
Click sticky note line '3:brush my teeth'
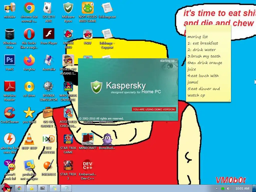[204, 56]
